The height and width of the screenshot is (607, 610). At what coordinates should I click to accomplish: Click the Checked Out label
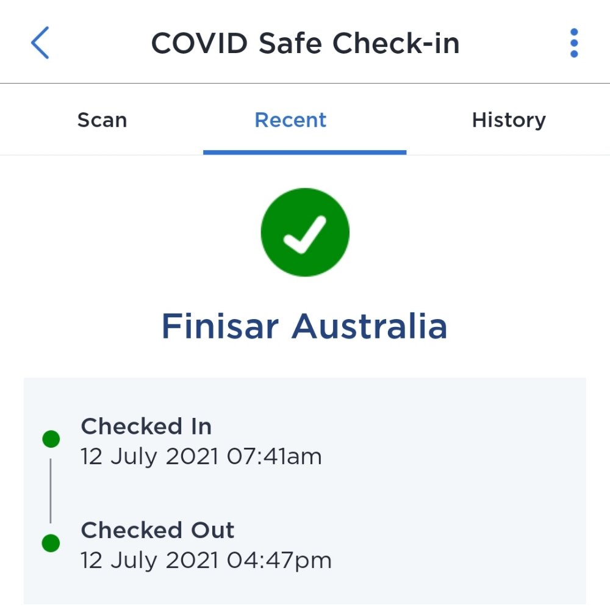[157, 530]
